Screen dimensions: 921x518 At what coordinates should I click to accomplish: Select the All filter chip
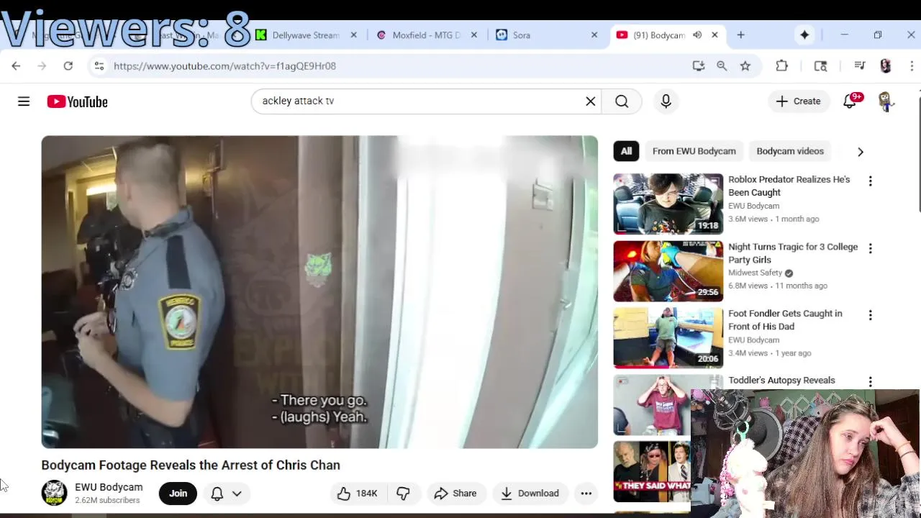(626, 151)
